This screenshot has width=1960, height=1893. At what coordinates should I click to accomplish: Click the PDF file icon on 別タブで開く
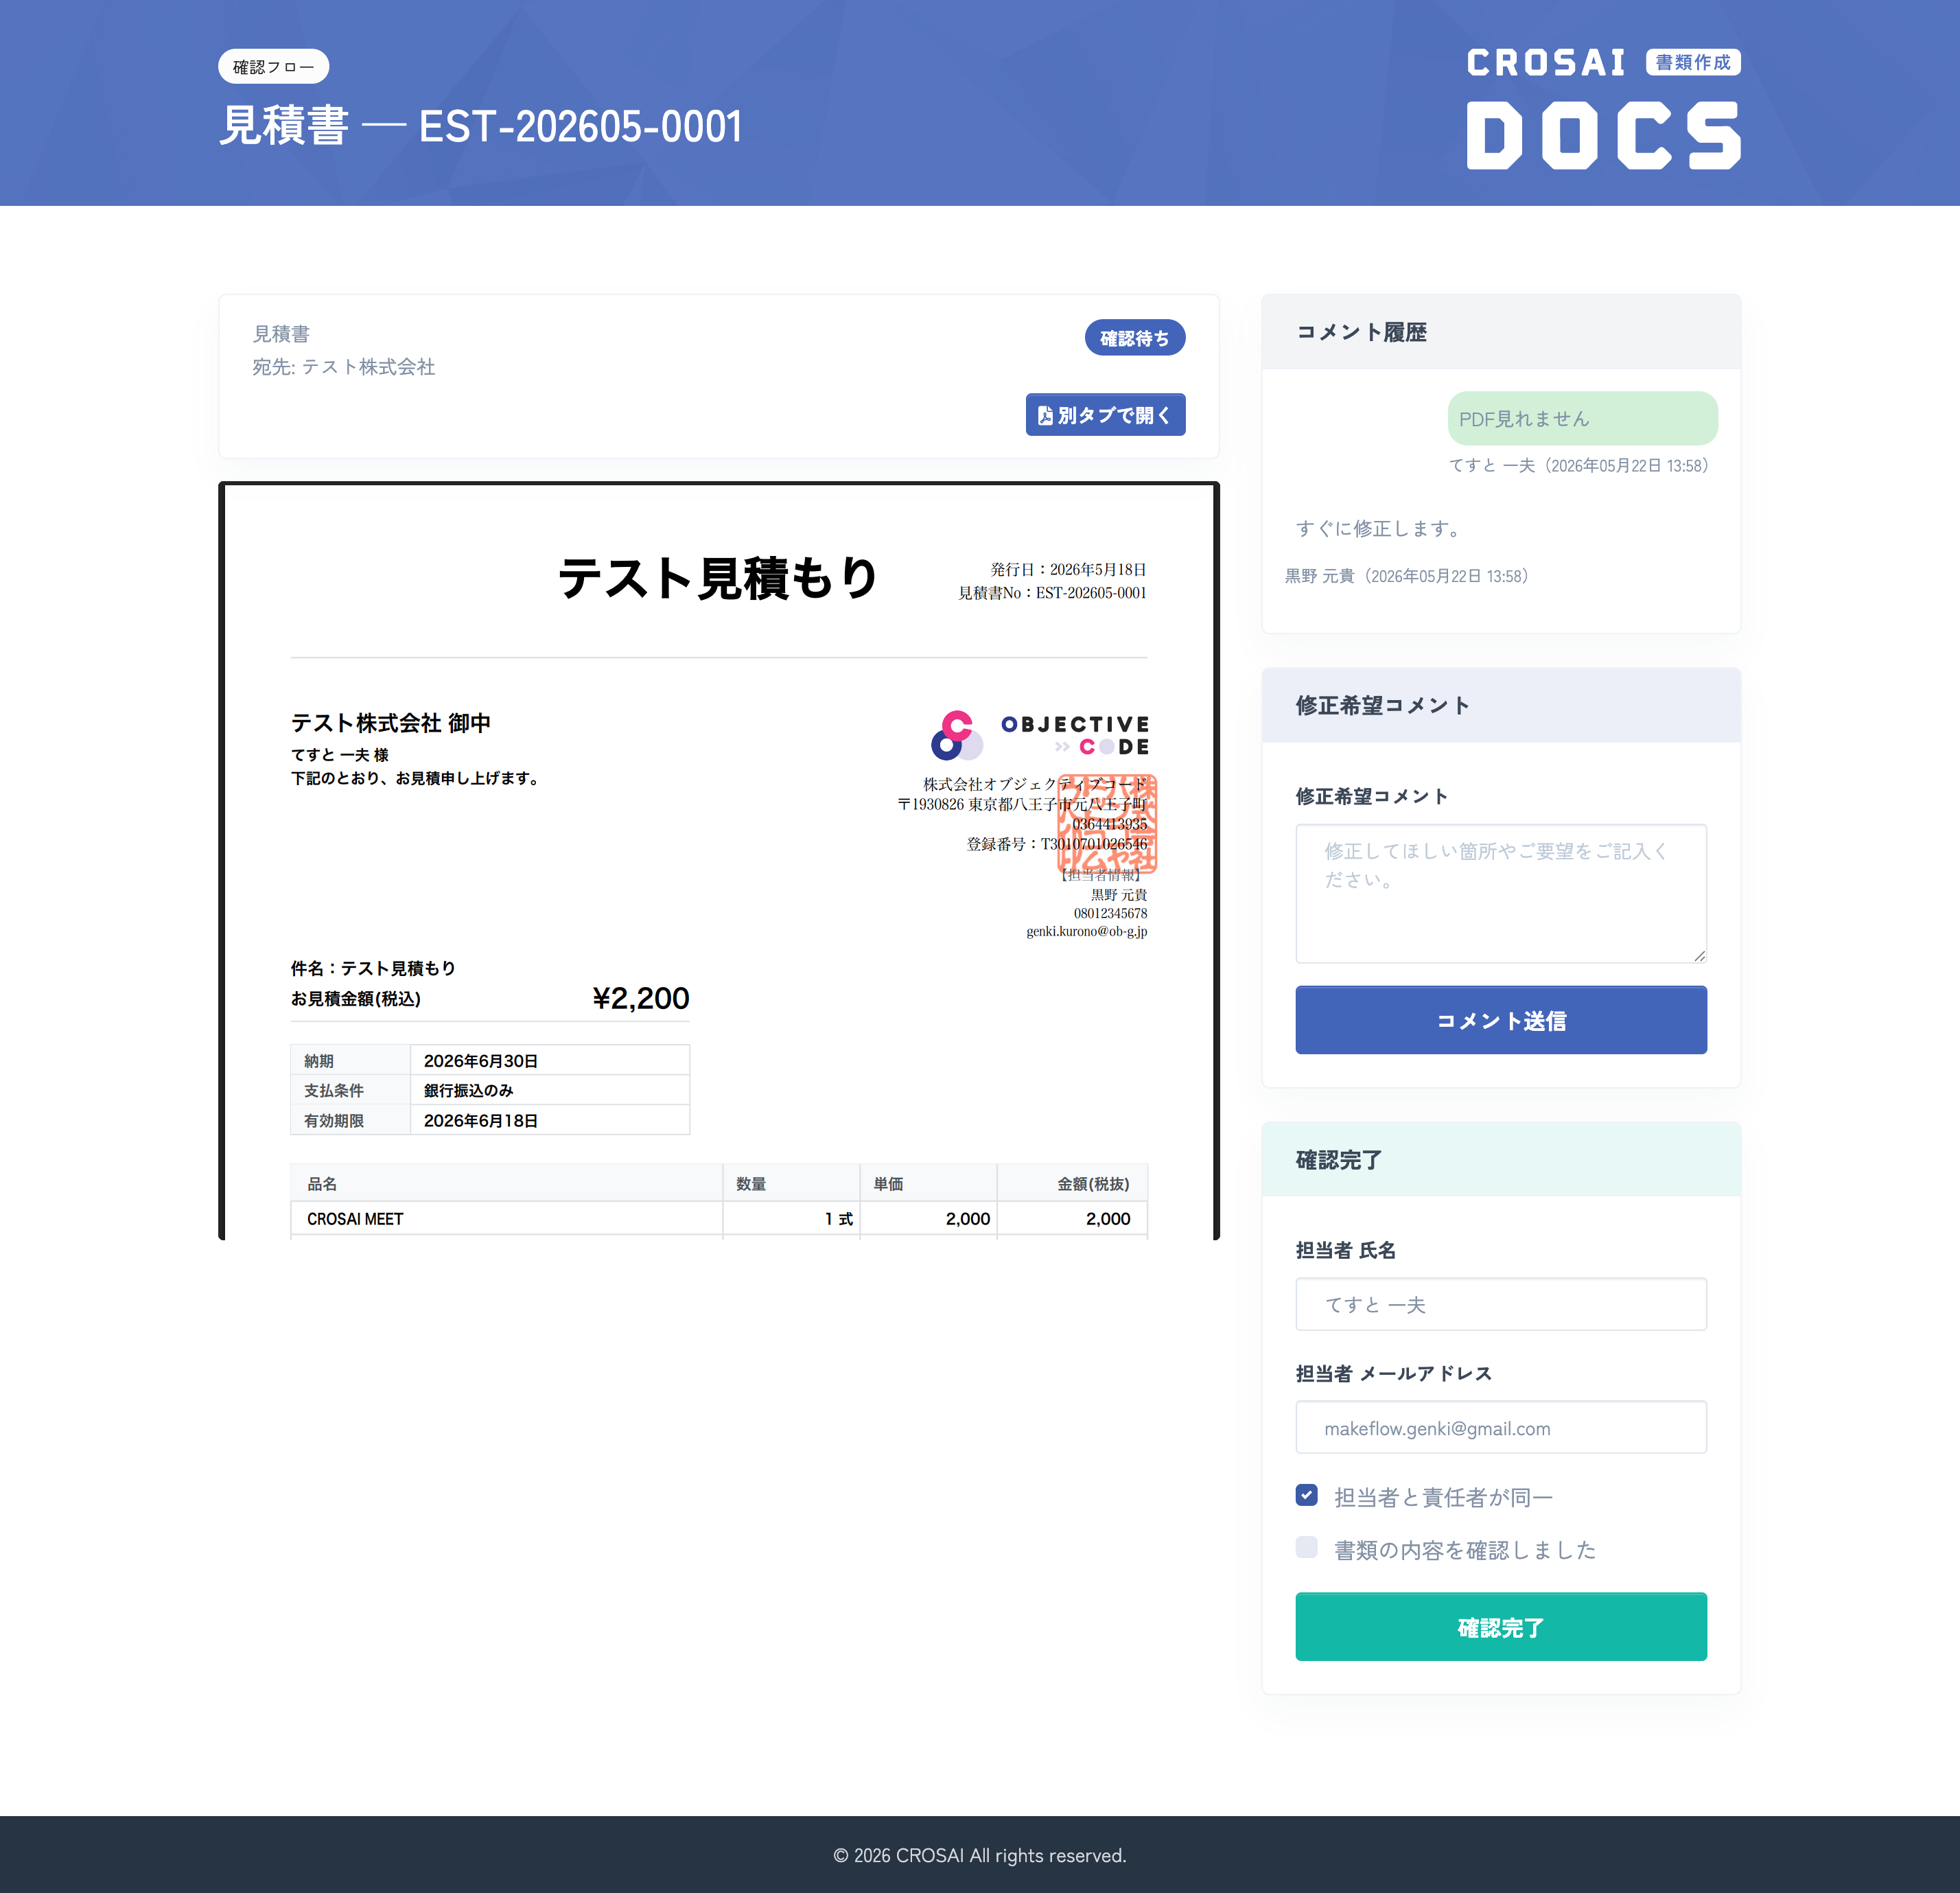(x=1045, y=415)
